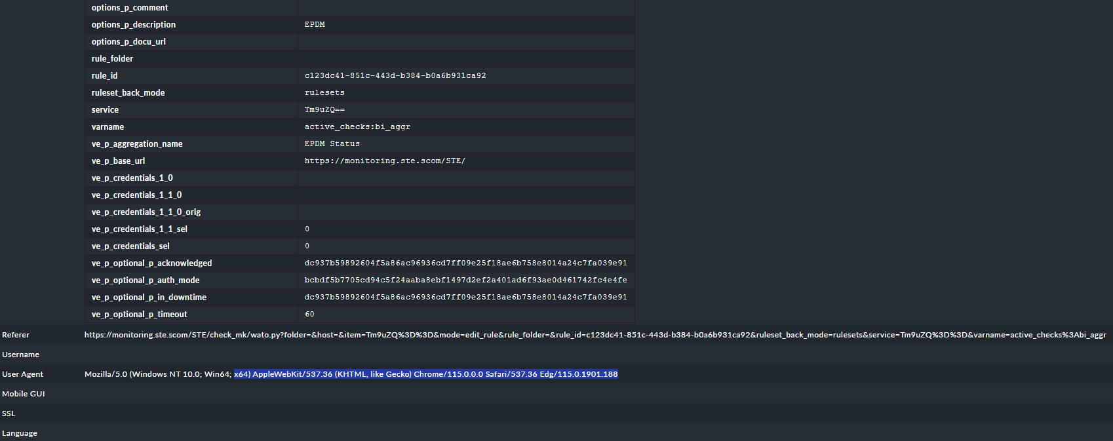
Task: Click the EPDM description value
Action: click(315, 25)
